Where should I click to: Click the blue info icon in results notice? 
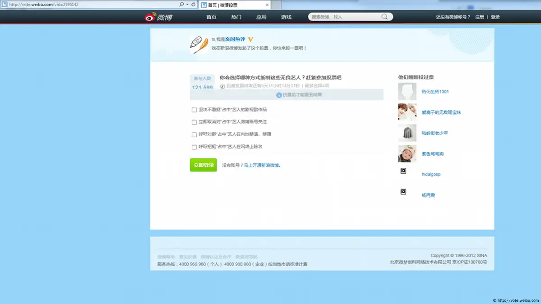279,95
